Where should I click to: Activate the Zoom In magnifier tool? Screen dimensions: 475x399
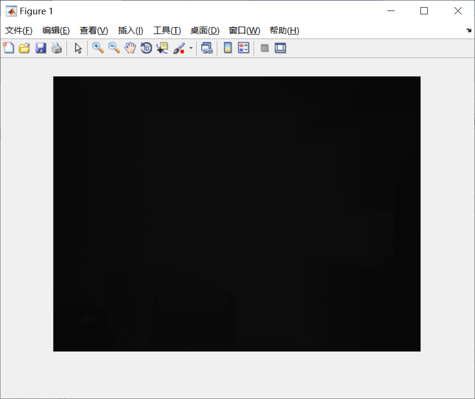(x=98, y=48)
